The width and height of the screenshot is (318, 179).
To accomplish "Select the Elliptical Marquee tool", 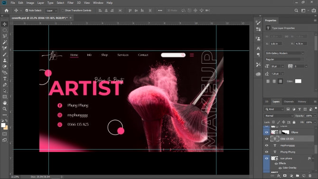I will (4, 30).
